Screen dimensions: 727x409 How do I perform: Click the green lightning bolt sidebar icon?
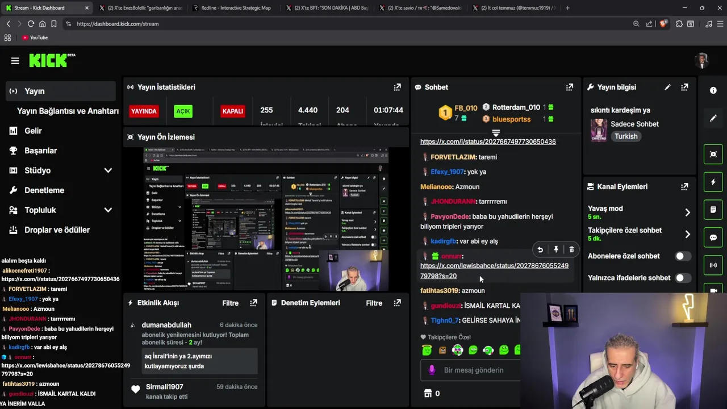point(713,182)
